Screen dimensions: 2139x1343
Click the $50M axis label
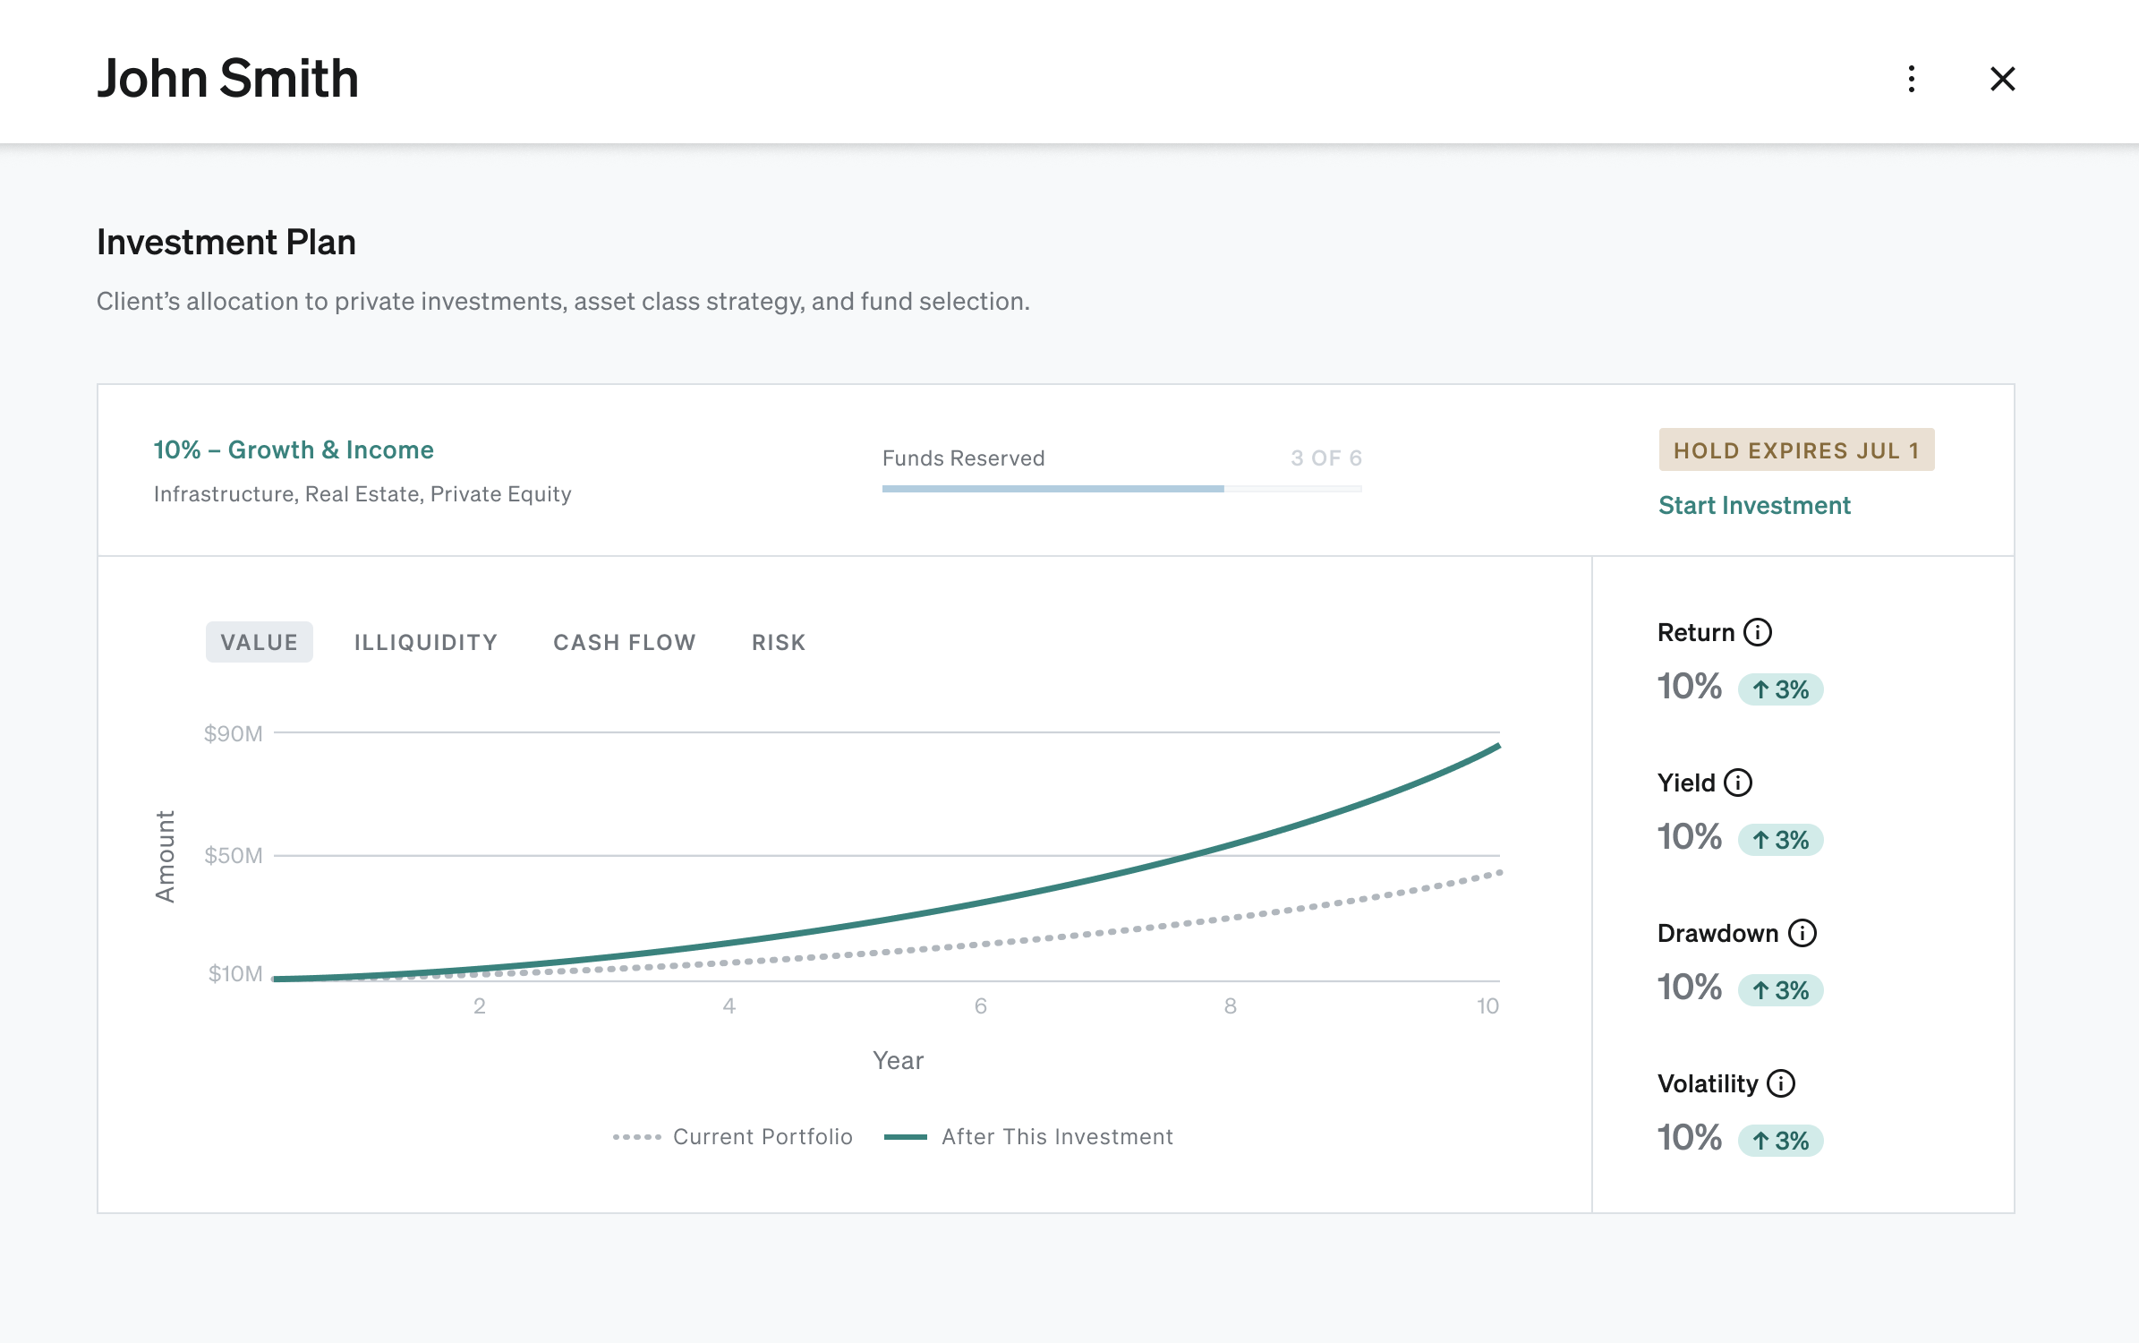pyautogui.click(x=234, y=855)
